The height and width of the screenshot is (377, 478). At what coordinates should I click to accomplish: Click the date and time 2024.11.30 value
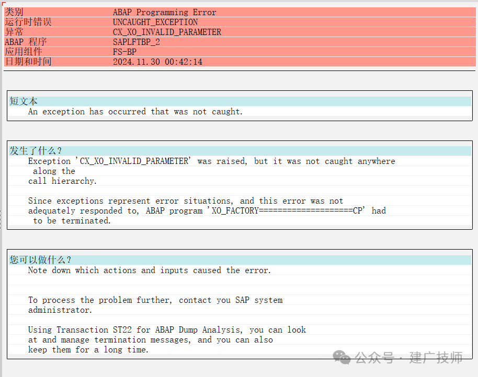[x=157, y=62]
